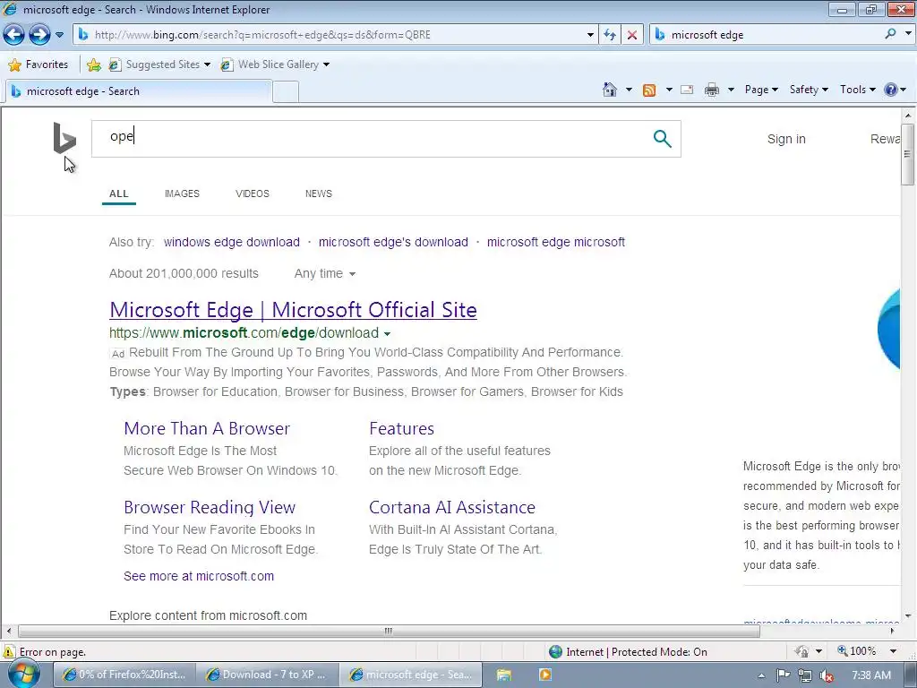The width and height of the screenshot is (917, 688).
Task: Switch to Firefox Installer download taskbar window
Action: [x=124, y=675]
